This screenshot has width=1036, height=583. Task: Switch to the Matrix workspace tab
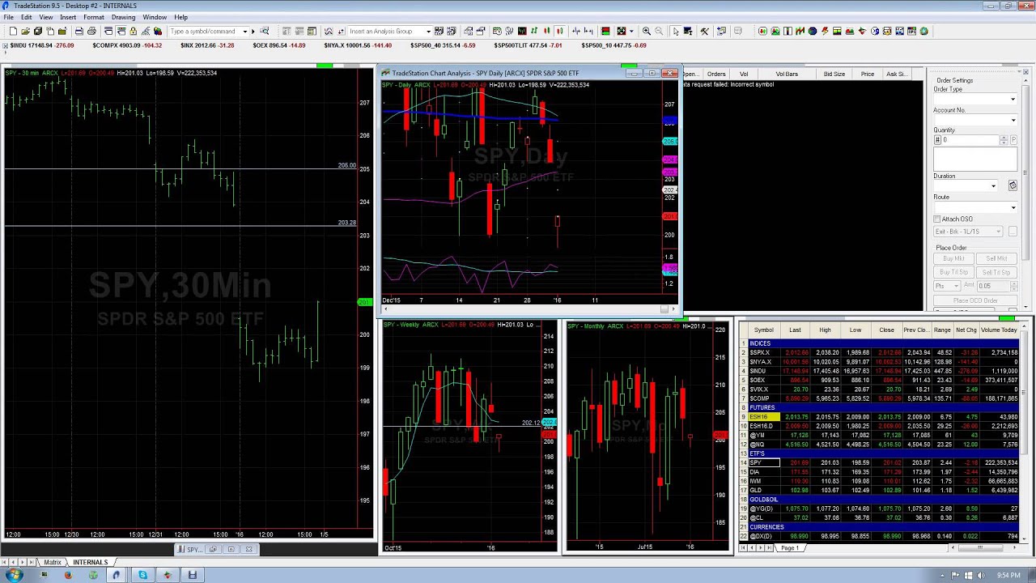coord(53,562)
